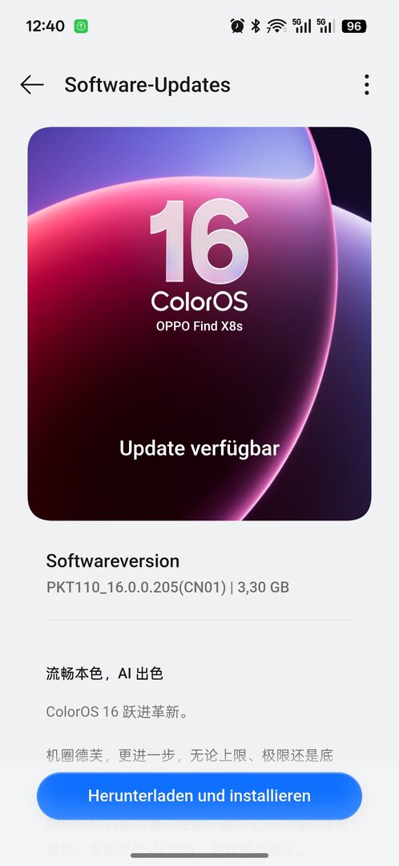Tap the ColorOS 16 banner image
Viewport: 399px width, 866px height.
[199, 324]
